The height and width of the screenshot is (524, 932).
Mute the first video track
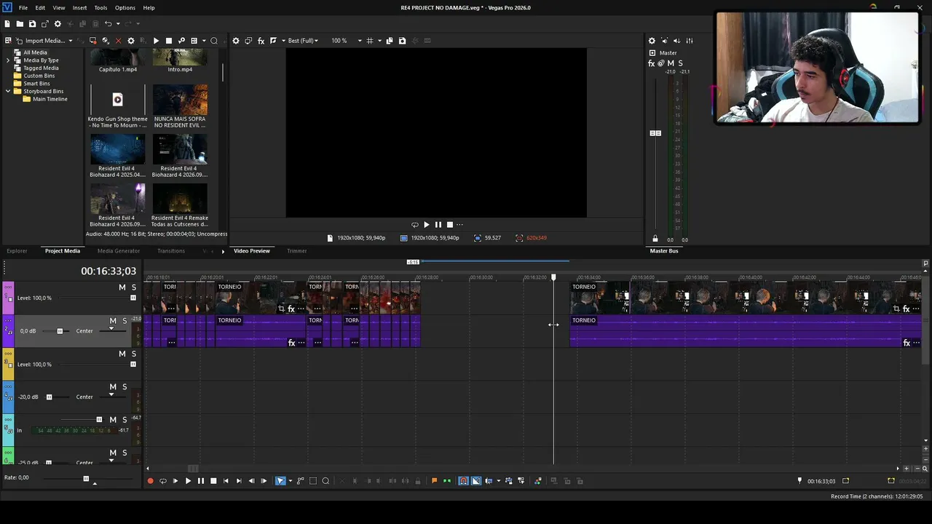[122, 287]
